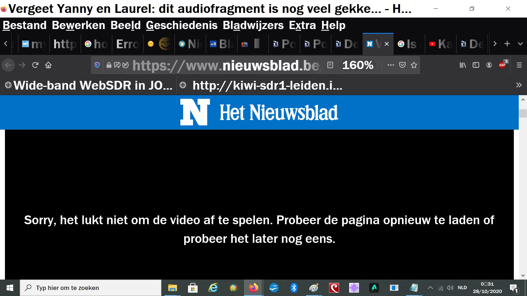Viewport: 527px width, 296px height.
Task: Open the Geschiedenis menu
Action: coord(181,25)
